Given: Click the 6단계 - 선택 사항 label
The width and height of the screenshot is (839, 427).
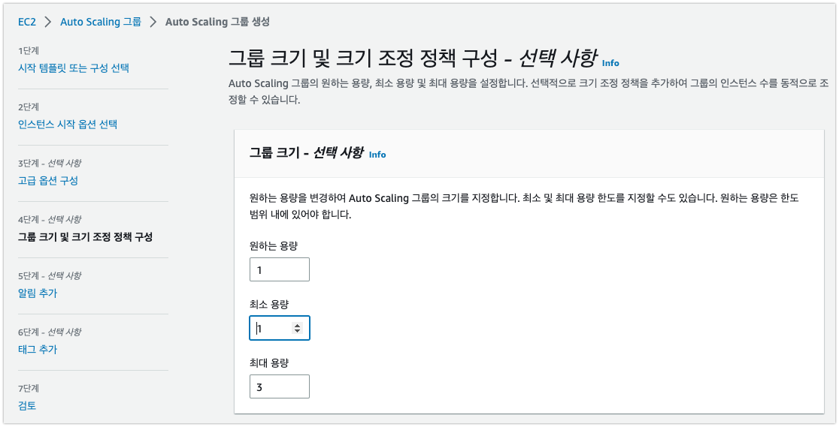Looking at the screenshot, I should pos(50,332).
